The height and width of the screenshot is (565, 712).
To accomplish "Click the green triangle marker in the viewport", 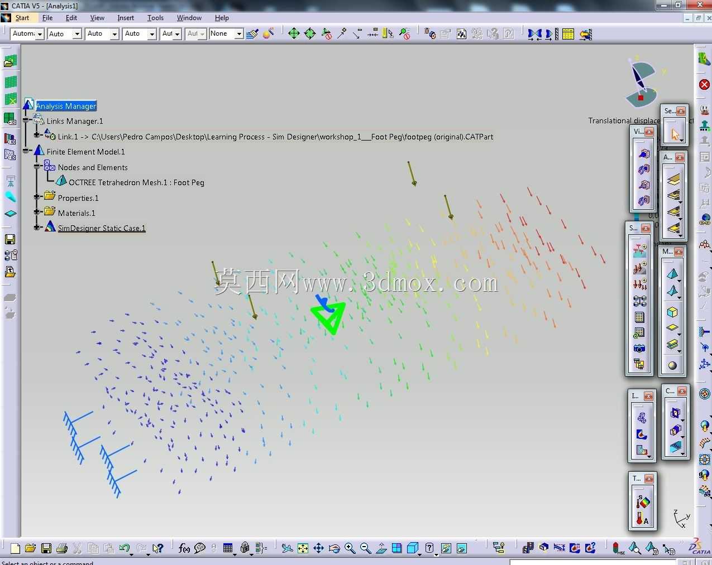I will (x=329, y=317).
